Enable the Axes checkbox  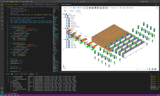click(x=63, y=8)
